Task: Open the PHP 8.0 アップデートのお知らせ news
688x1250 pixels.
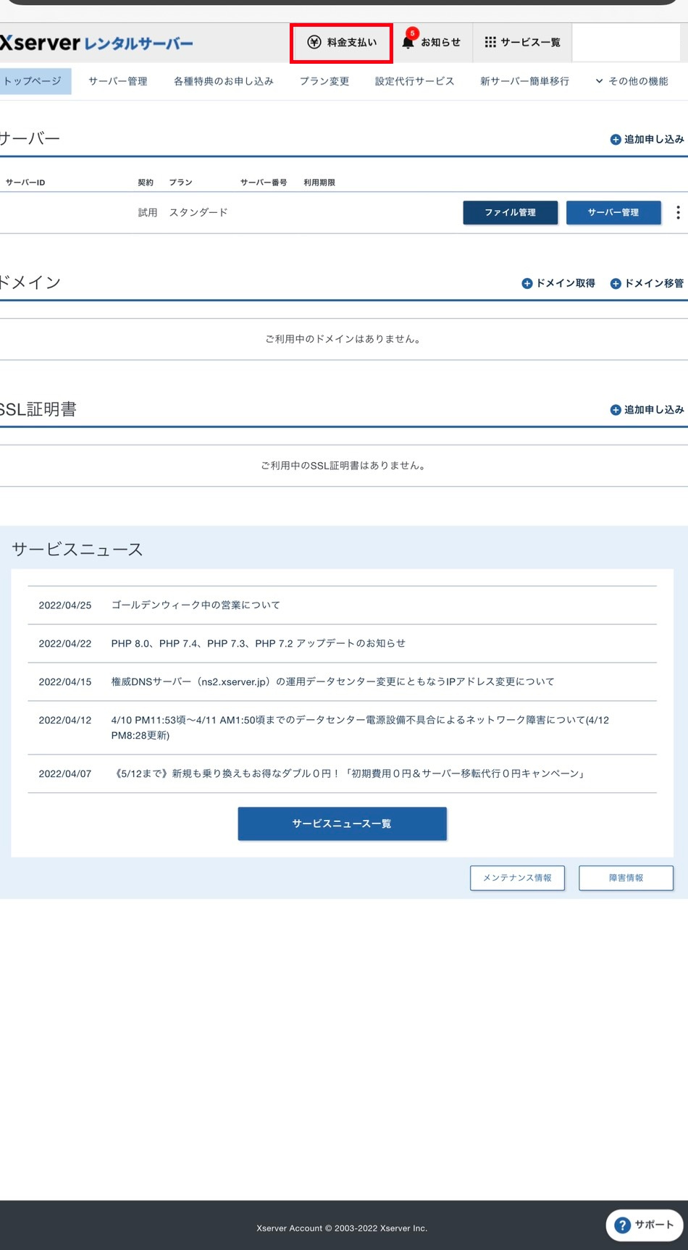Action: pos(258,643)
